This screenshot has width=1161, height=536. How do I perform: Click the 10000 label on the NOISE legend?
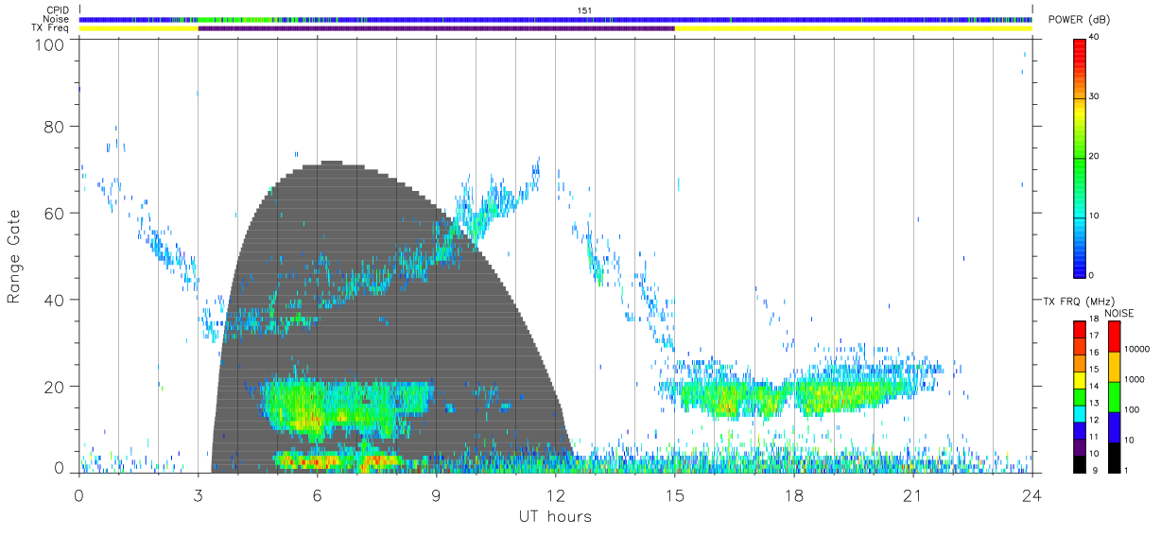click(x=1137, y=350)
